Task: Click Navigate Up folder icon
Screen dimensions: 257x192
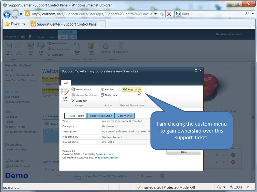Action: pos(23,37)
